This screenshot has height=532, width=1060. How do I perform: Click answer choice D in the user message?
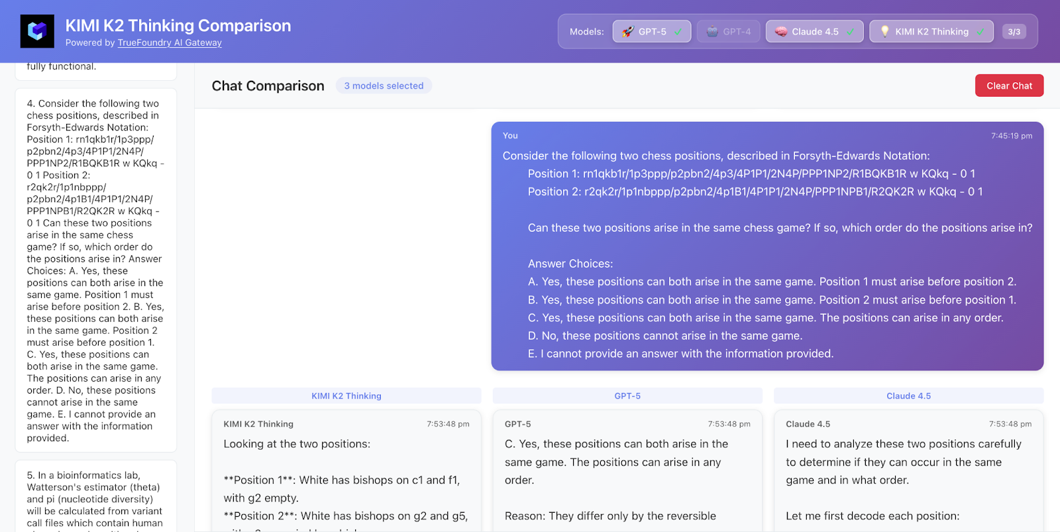[x=665, y=336]
